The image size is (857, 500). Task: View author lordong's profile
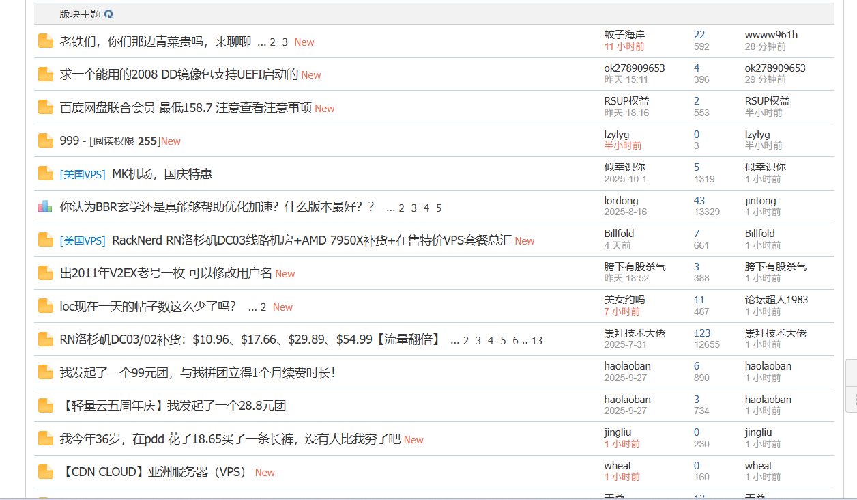[x=621, y=201]
